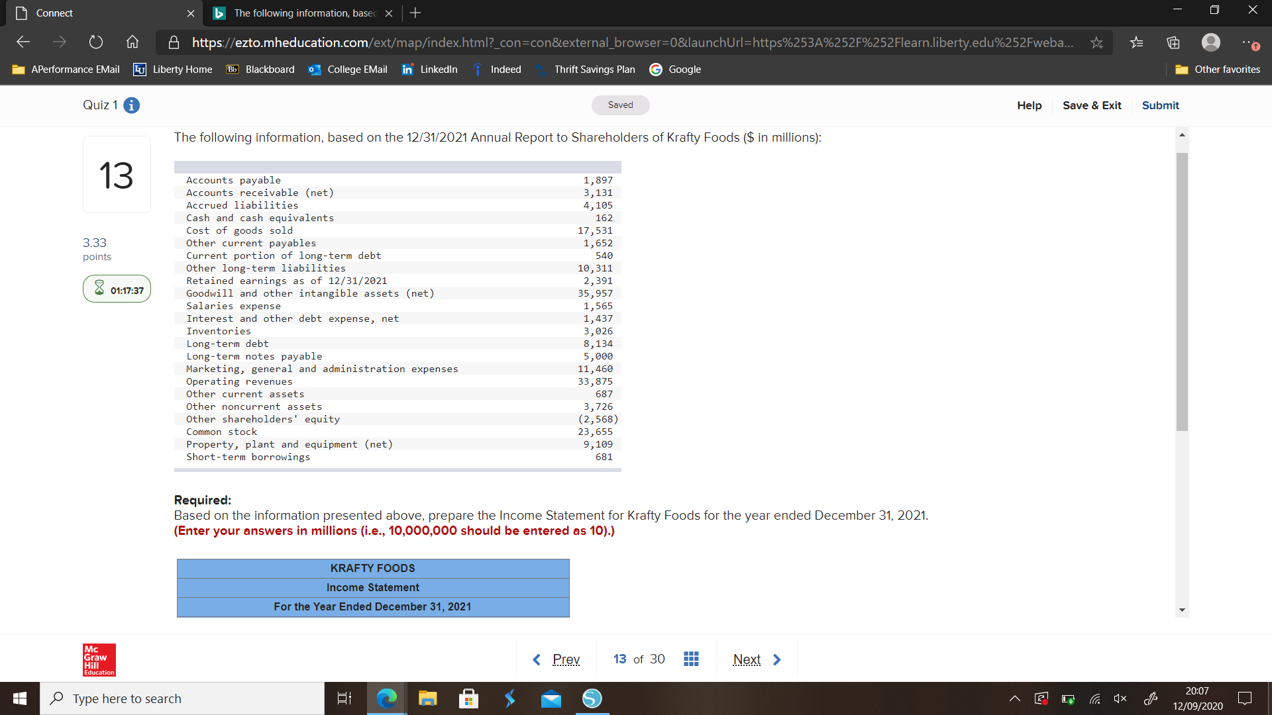This screenshot has width=1272, height=715.
Task: Open the Blackboard bookmark
Action: click(260, 70)
